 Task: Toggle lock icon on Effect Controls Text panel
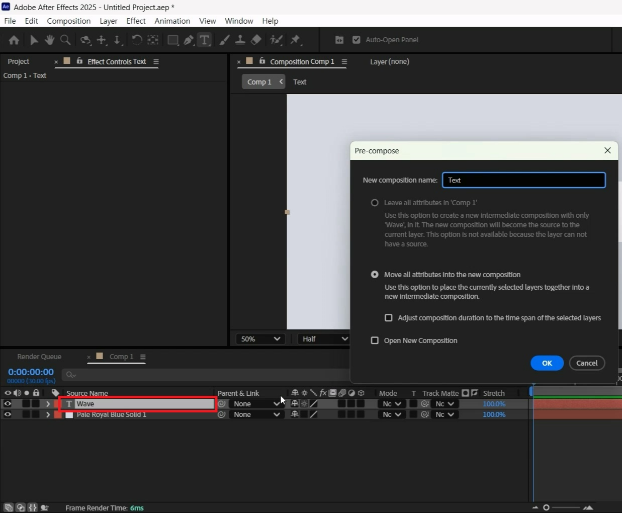[x=79, y=61]
